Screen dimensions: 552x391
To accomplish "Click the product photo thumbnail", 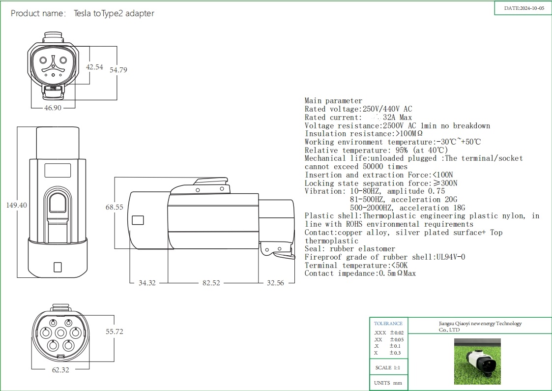I will [477, 361].
